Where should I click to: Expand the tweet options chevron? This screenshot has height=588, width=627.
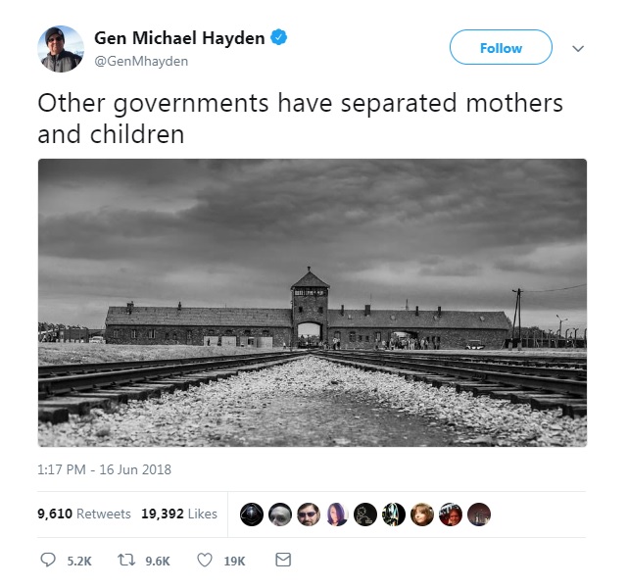578,49
